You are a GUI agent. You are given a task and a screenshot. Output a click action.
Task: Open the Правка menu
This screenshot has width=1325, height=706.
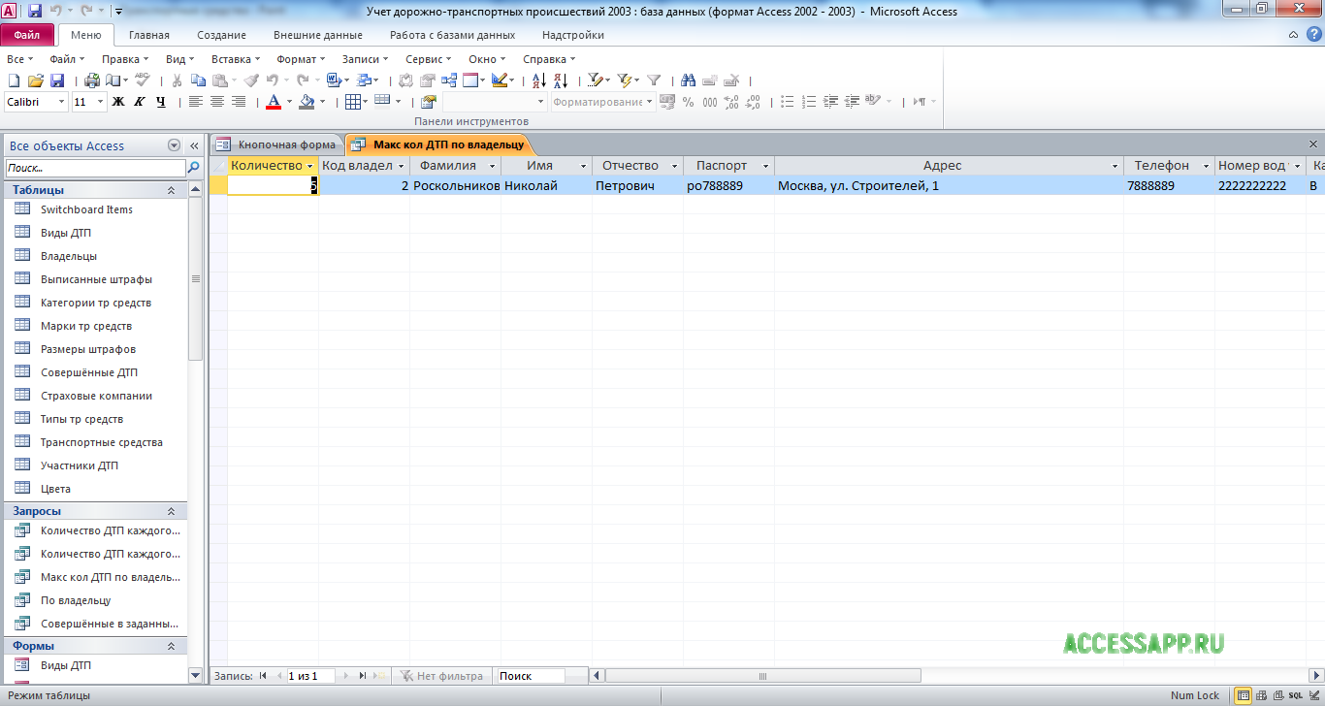124,59
